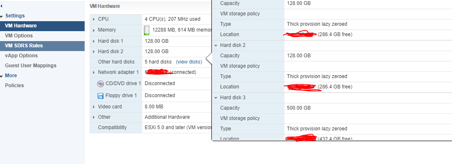Expand the Memory hardware row
452x164 pixels.
(94, 30)
